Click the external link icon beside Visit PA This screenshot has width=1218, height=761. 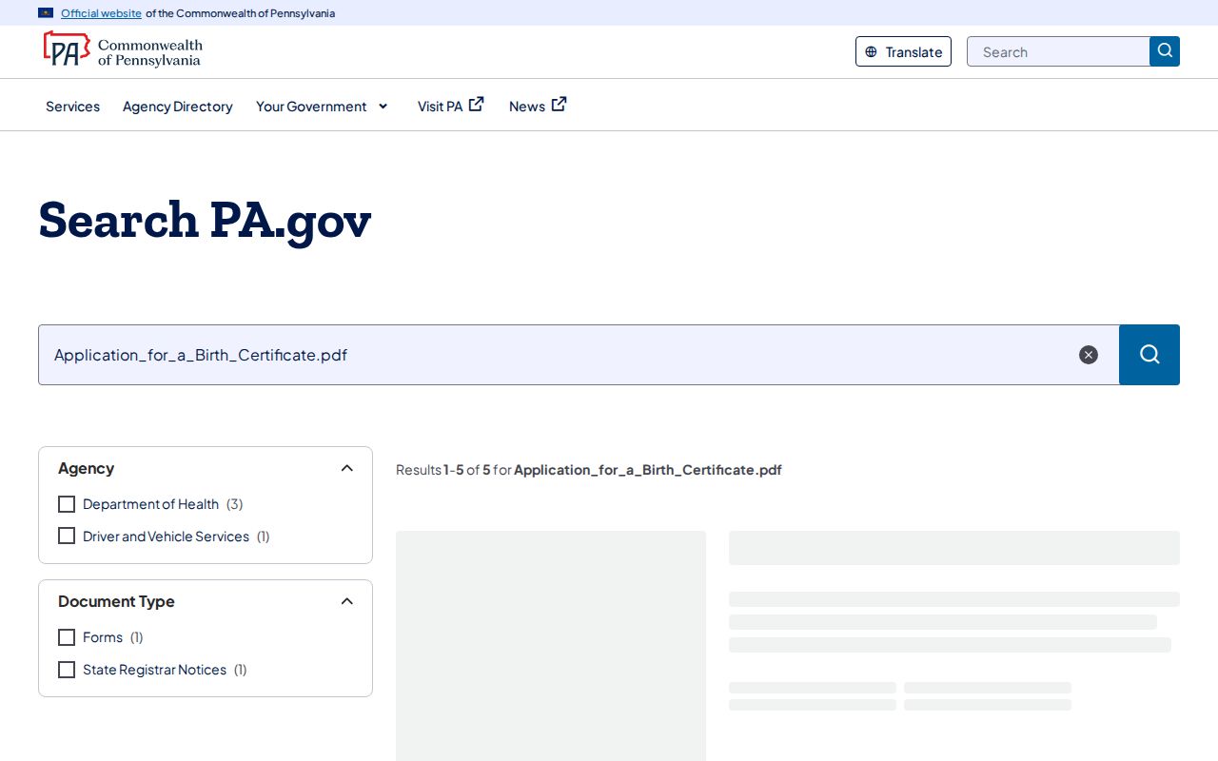(477, 105)
